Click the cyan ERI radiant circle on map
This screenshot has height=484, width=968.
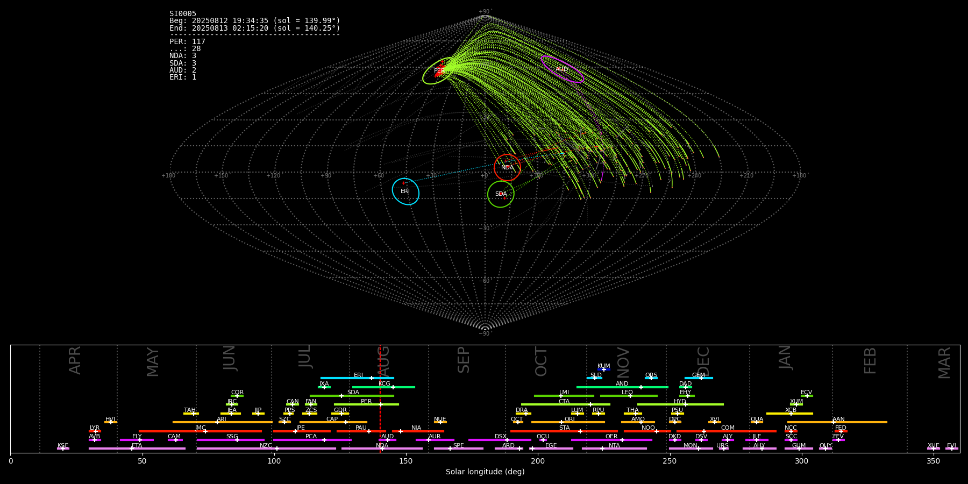click(x=405, y=191)
